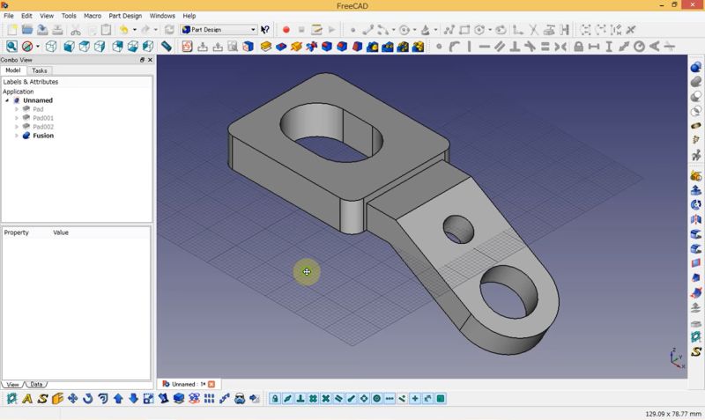The height and width of the screenshot is (420, 705).
Task: Click Draft Array grid dots icon
Action: tap(209, 399)
